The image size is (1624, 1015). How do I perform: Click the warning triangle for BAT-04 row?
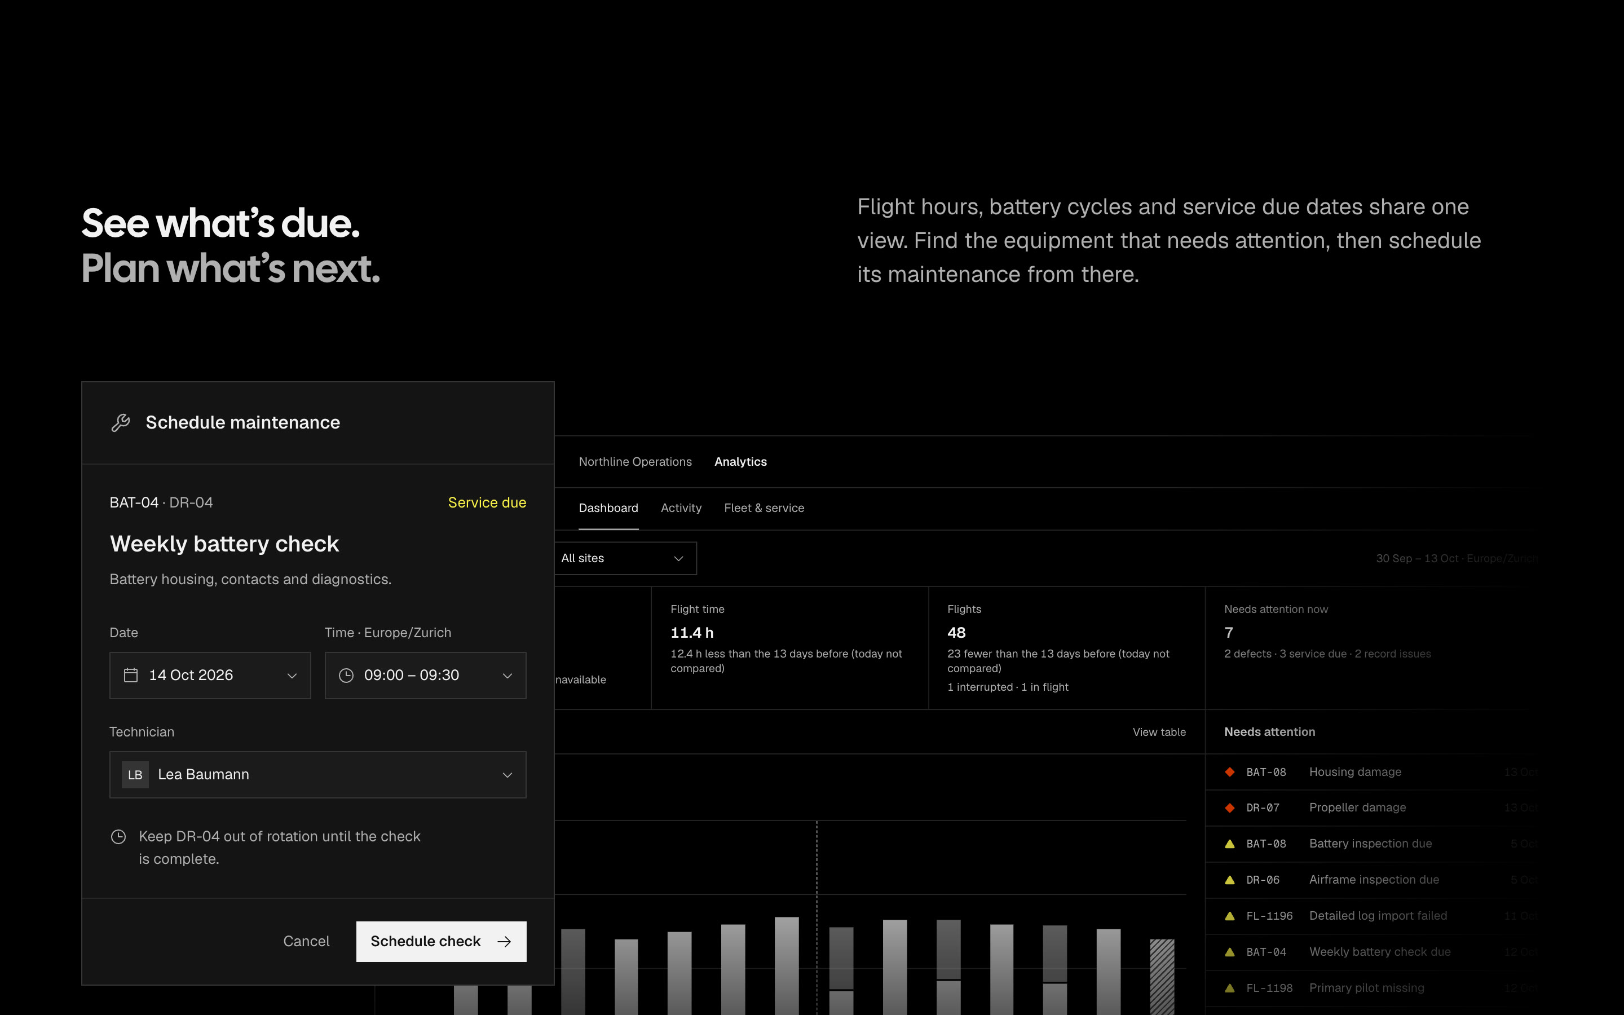tap(1230, 952)
